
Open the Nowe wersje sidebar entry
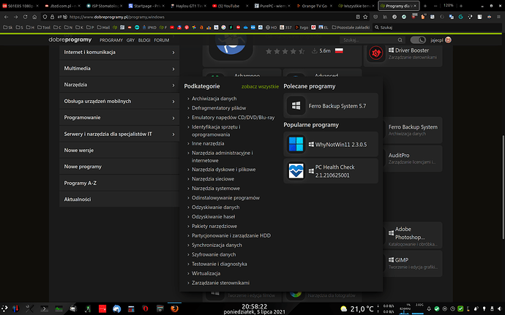pyautogui.click(x=119, y=151)
